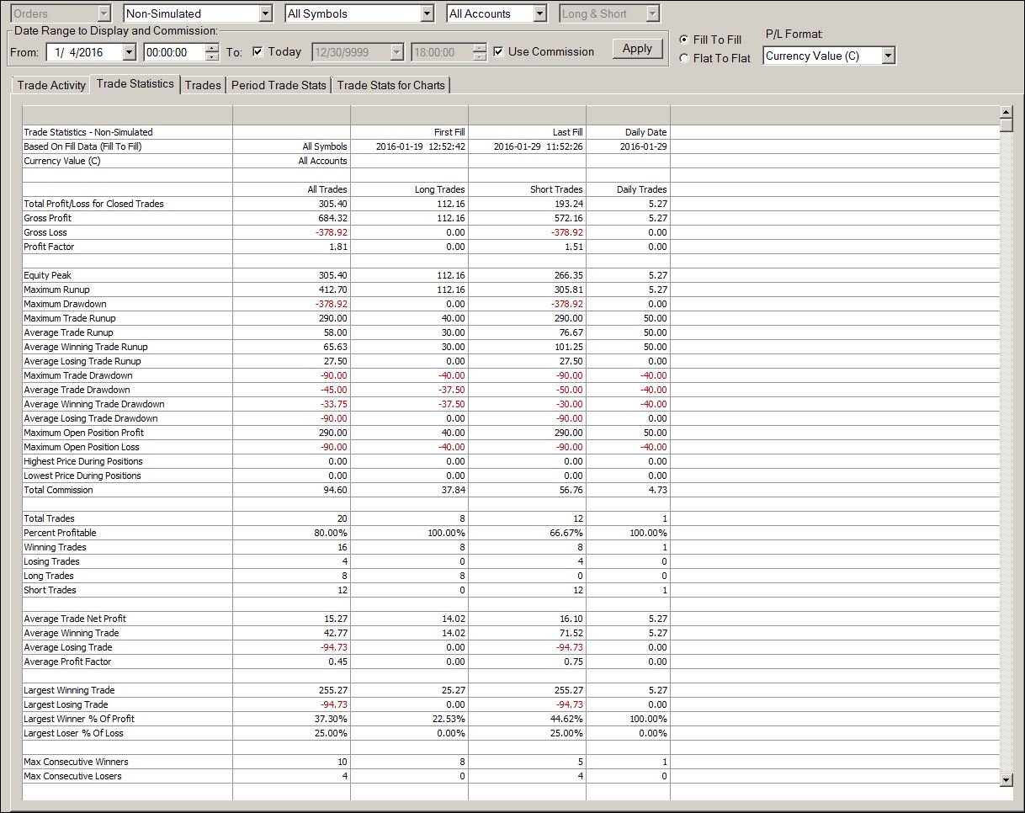The width and height of the screenshot is (1025, 813).
Task: Click the From time spinner arrows
Action: coord(213,52)
